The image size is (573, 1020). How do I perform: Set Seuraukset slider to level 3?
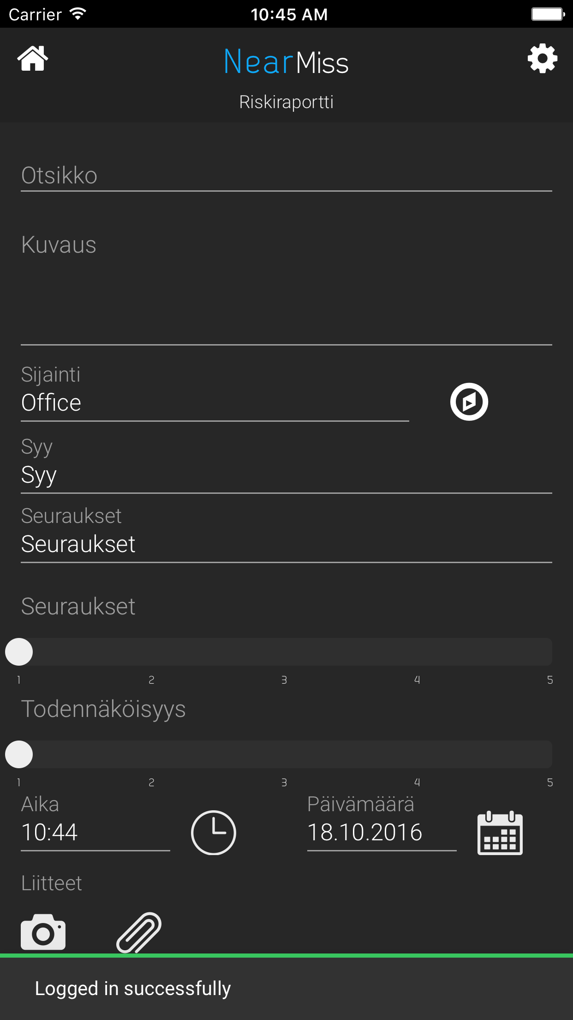[284, 652]
